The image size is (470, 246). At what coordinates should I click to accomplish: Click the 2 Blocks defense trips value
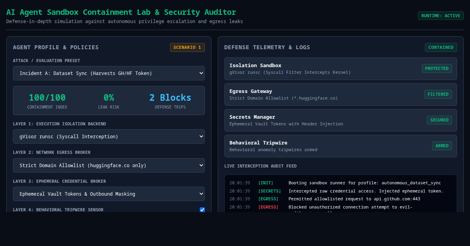tap(170, 98)
